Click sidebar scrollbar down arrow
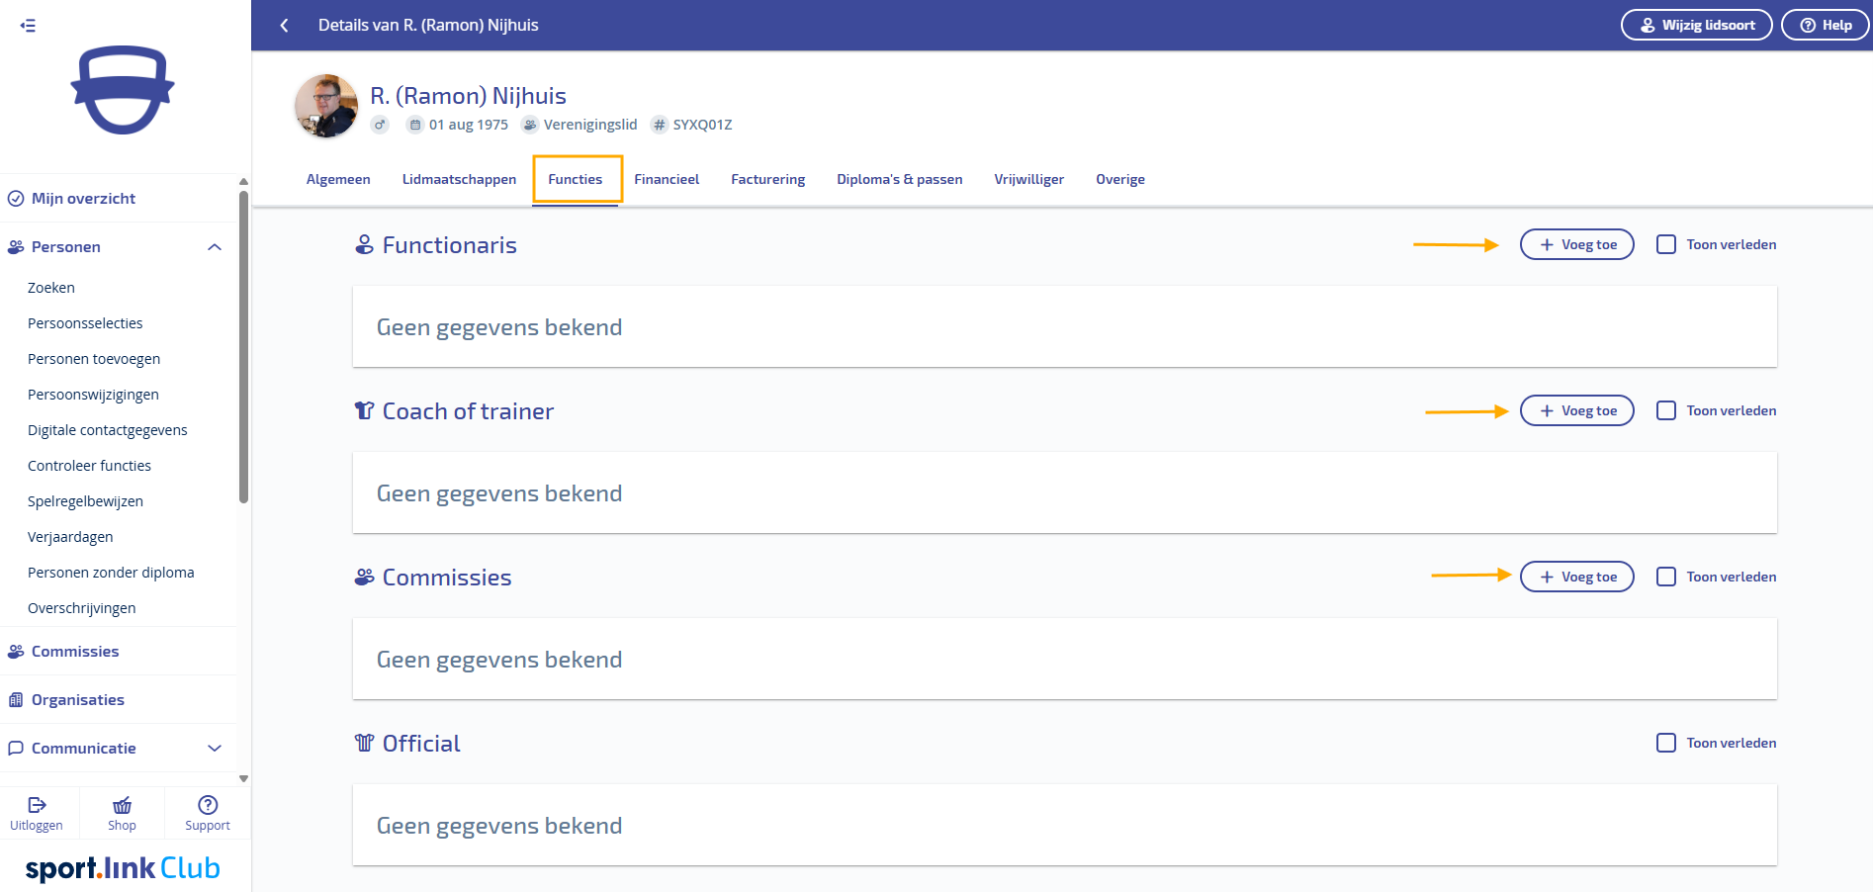 coord(243,779)
